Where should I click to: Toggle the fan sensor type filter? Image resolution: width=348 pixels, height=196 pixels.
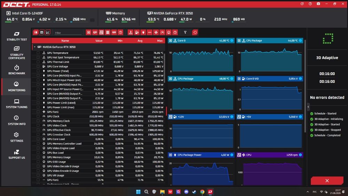[x=156, y=32]
